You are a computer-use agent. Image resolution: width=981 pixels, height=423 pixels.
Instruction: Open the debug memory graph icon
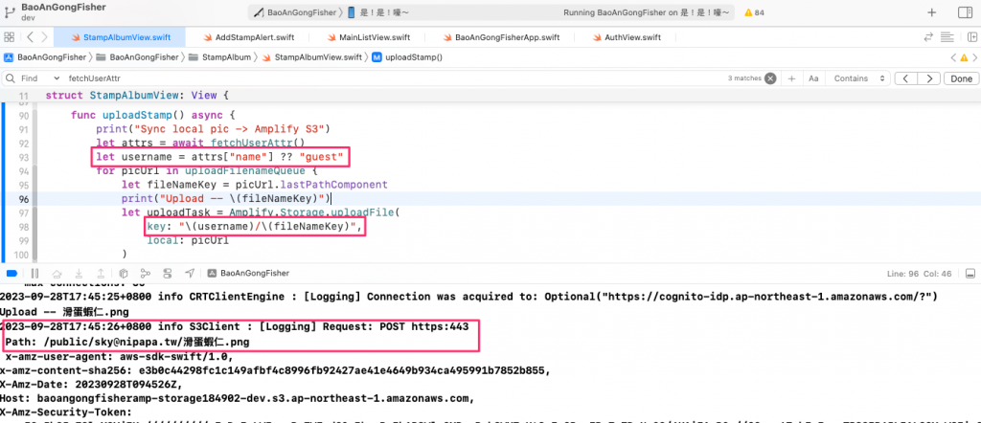[146, 274]
